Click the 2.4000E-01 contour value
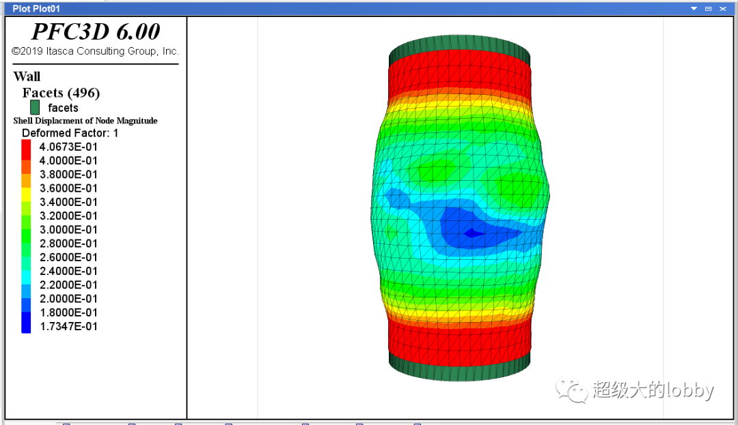 coord(68,271)
